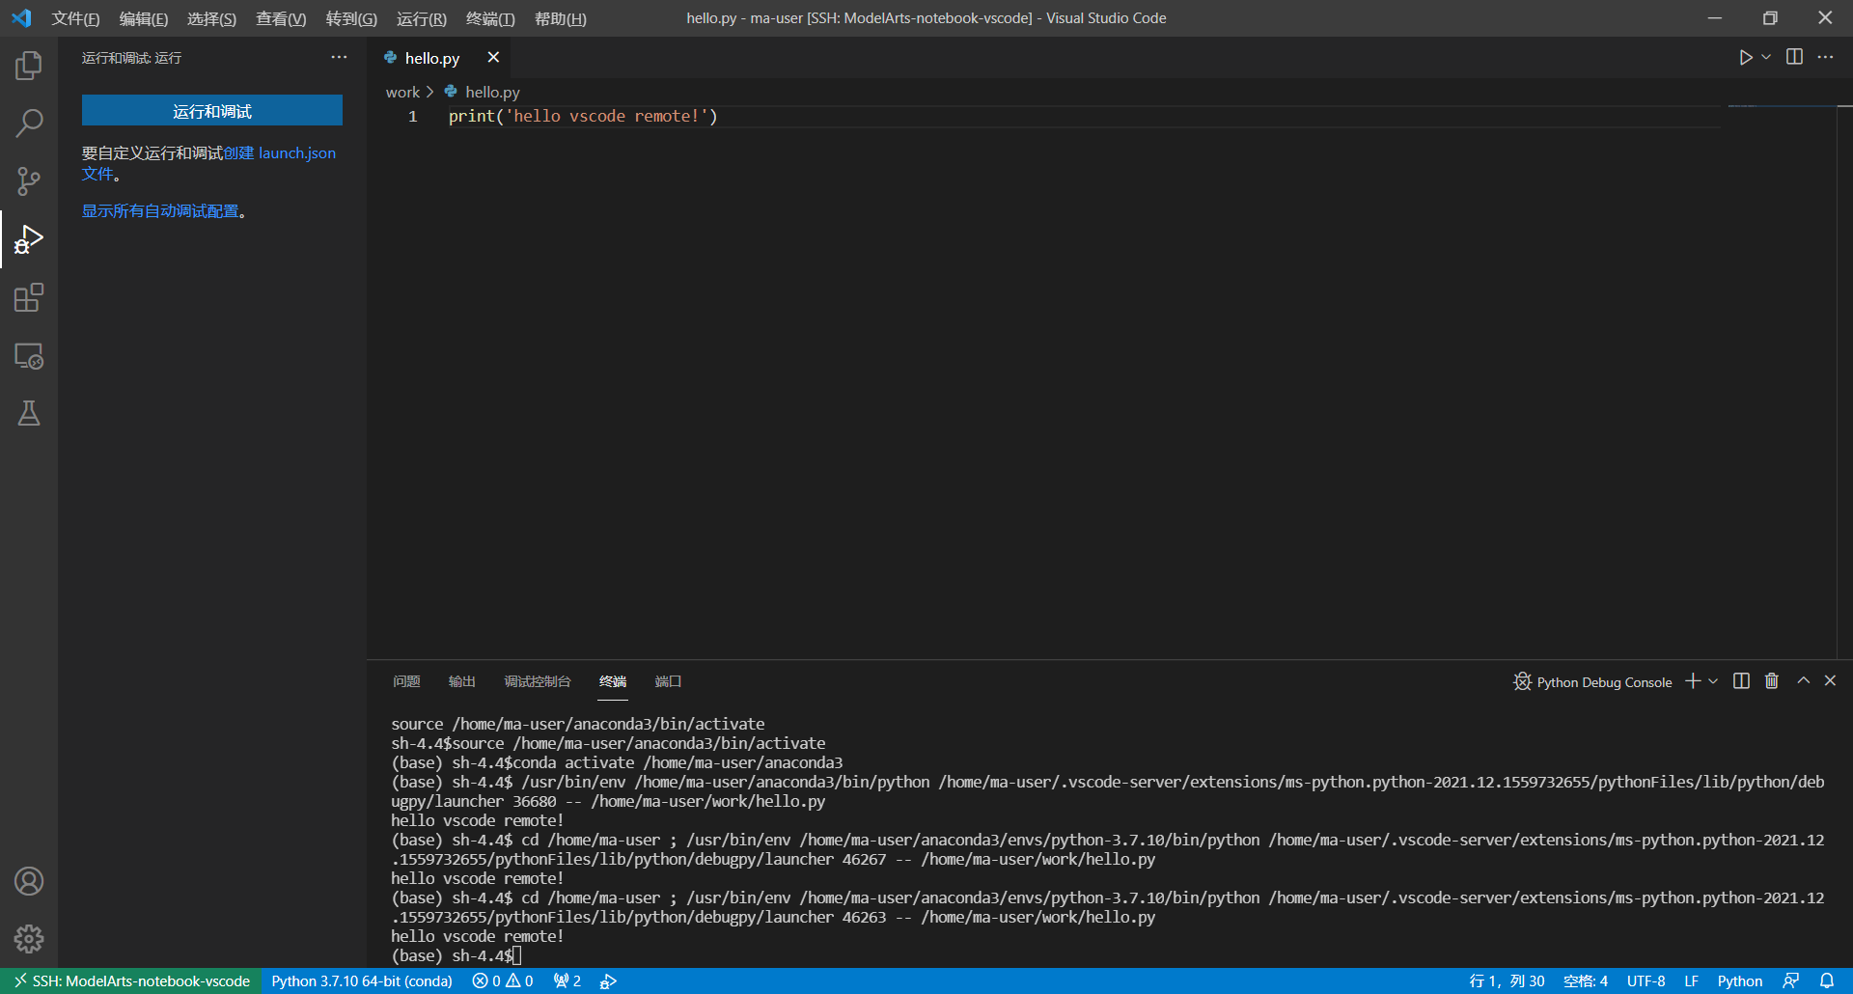Split the terminal panel
The image size is (1853, 994).
pyautogui.click(x=1741, y=681)
